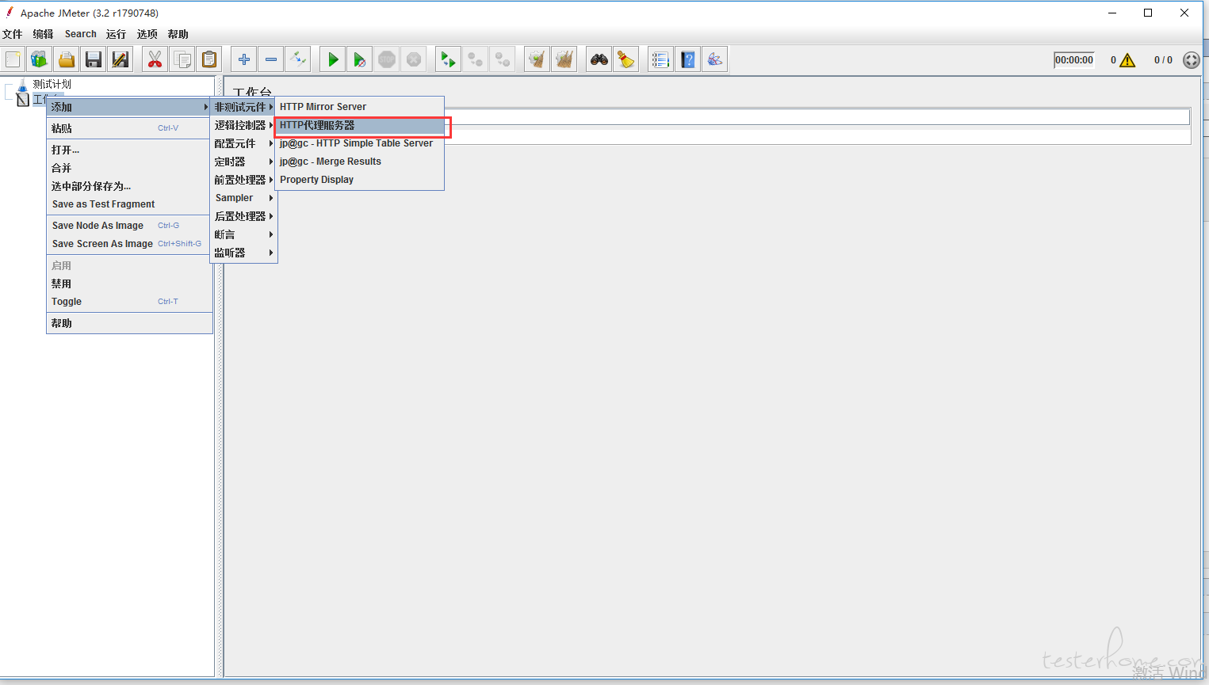Expand the 断言 submenu
Image resolution: width=1209 pixels, height=685 pixels.
[x=243, y=234]
